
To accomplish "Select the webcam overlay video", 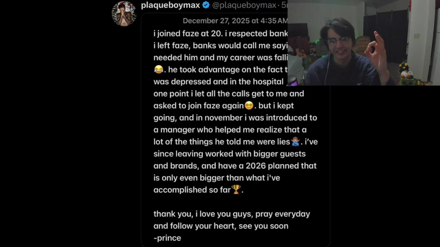I will pos(363,43).
